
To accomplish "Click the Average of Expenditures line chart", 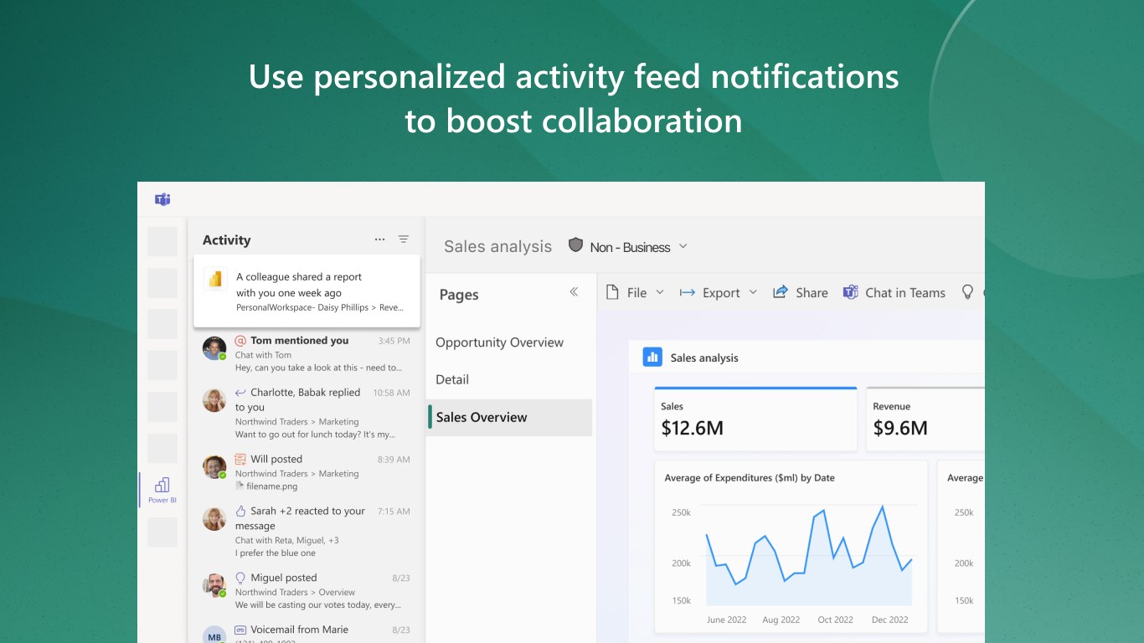I will (791, 546).
